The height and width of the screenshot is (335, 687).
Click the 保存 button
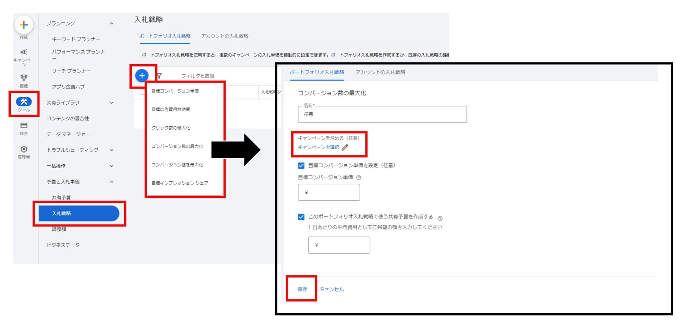tap(302, 289)
